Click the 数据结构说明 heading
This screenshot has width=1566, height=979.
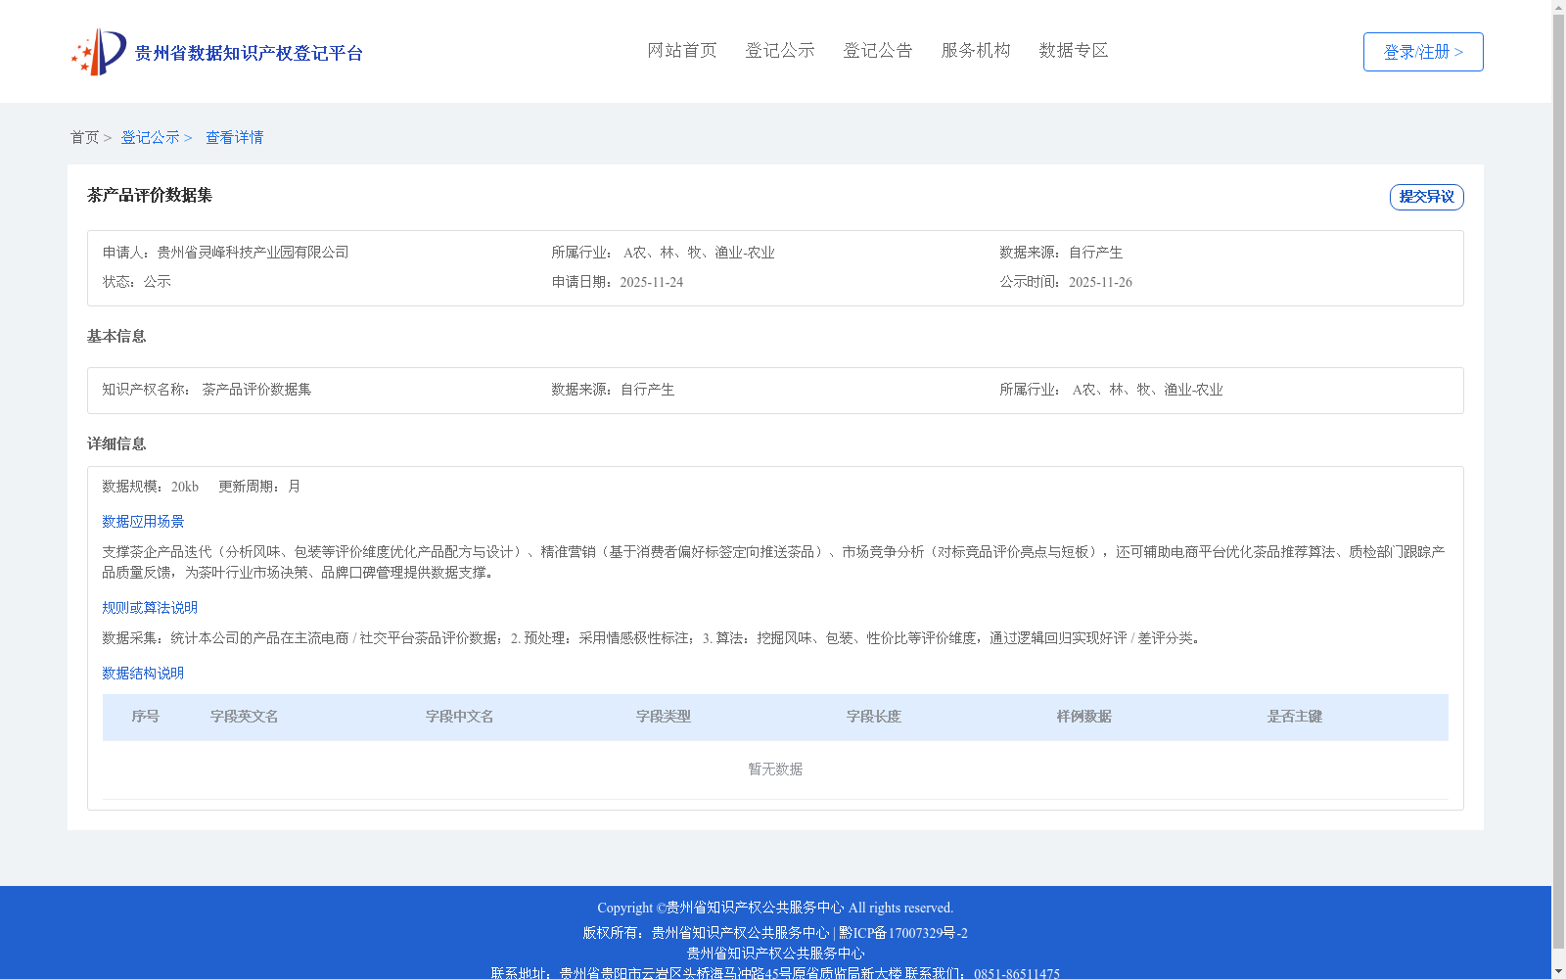(143, 674)
